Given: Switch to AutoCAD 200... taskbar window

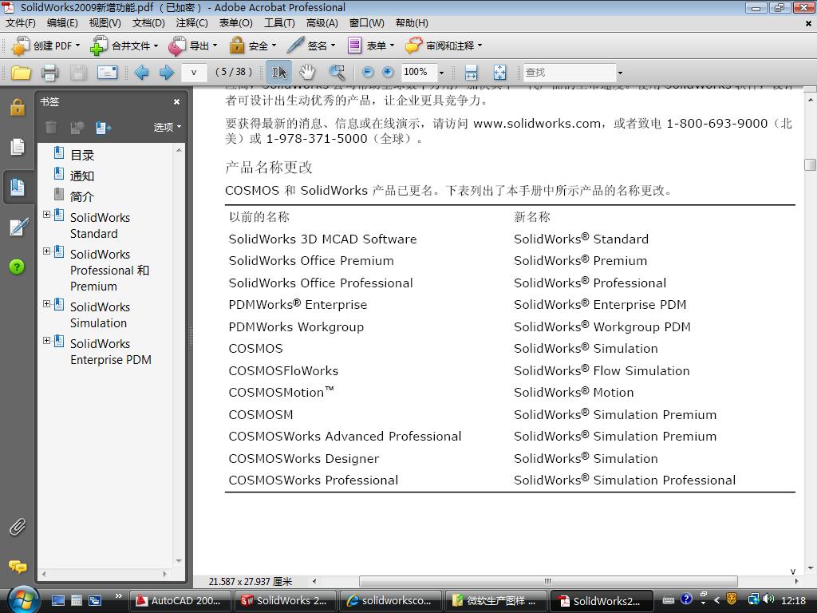Looking at the screenshot, I should [180, 600].
